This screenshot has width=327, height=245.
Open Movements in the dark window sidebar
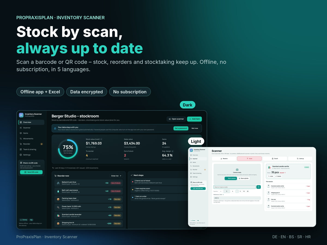(x=31, y=139)
